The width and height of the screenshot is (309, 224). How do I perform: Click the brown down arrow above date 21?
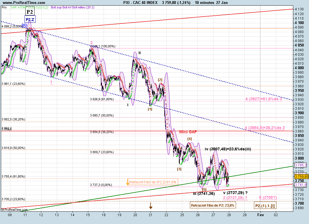(151, 206)
